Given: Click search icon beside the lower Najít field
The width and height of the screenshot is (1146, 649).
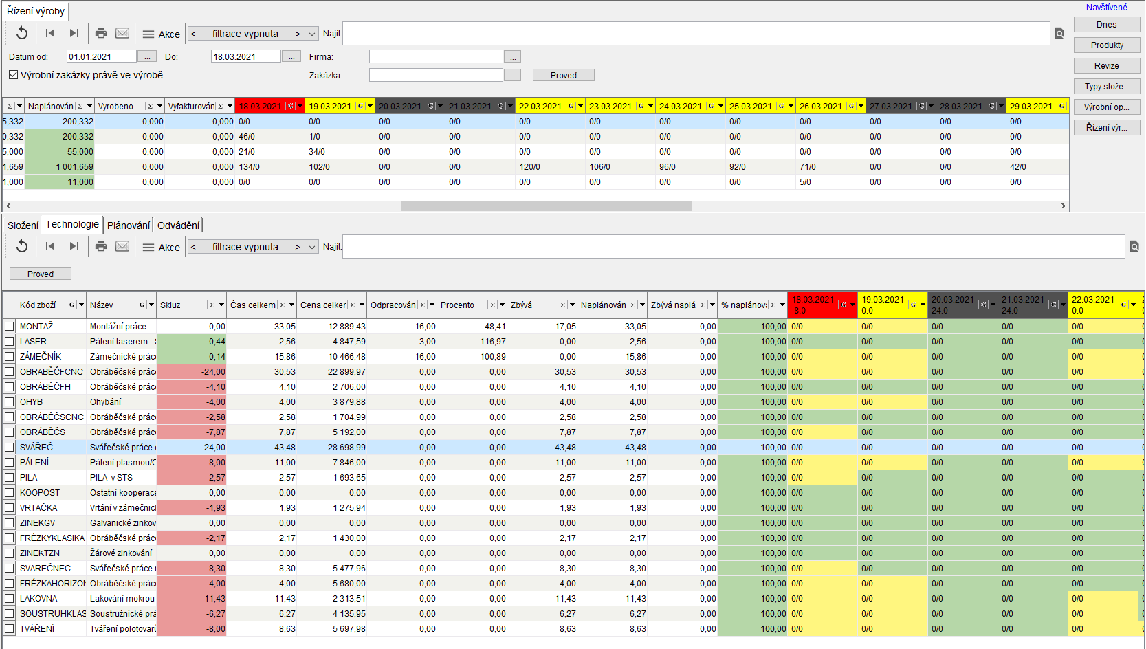Looking at the screenshot, I should (x=1134, y=247).
